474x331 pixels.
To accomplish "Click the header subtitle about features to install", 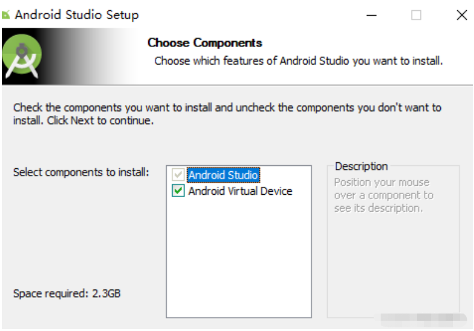I will pos(298,61).
